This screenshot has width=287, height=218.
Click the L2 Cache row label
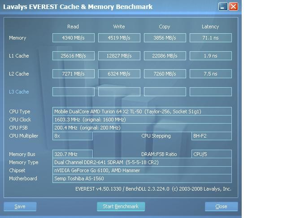(x=19, y=74)
